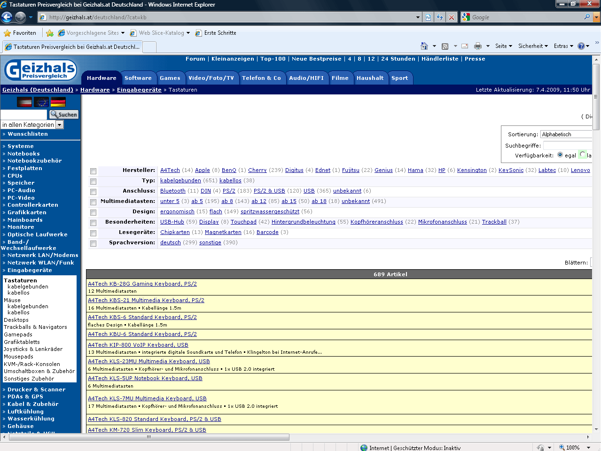Switch to the Software tab

(x=138, y=78)
